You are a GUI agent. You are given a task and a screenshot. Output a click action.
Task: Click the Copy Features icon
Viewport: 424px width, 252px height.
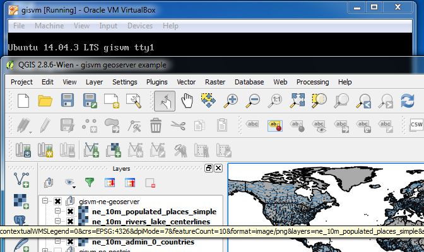[x=199, y=125]
